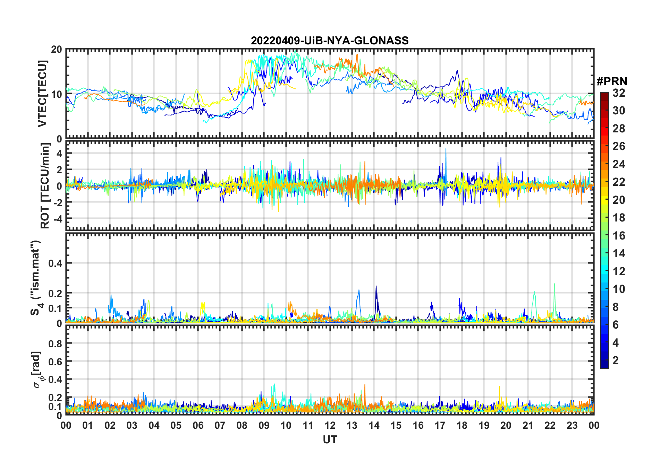Click the UT x-axis label
The width and height of the screenshot is (660, 461).
pyautogui.click(x=330, y=440)
